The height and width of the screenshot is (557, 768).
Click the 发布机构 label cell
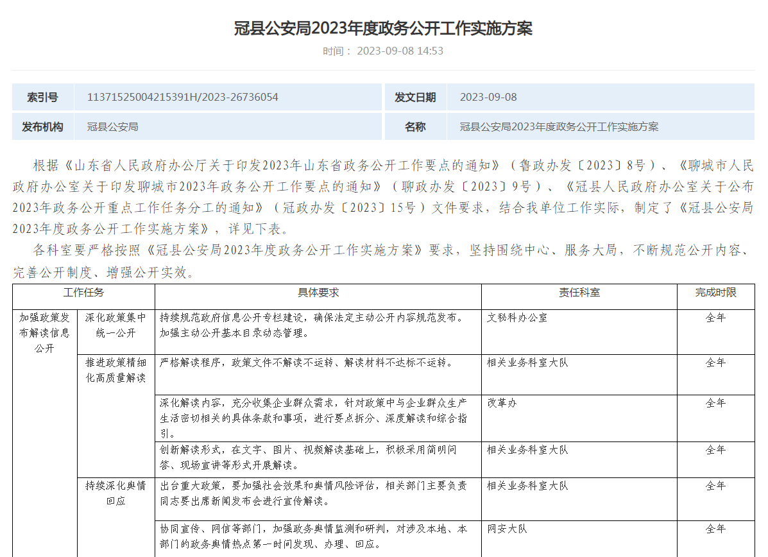42,127
